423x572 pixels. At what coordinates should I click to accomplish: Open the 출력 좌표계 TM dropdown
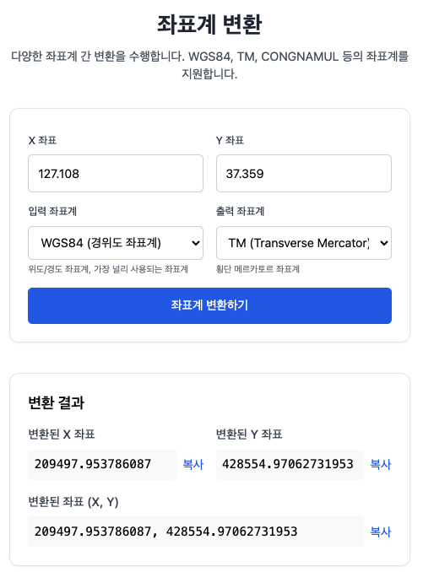click(304, 243)
